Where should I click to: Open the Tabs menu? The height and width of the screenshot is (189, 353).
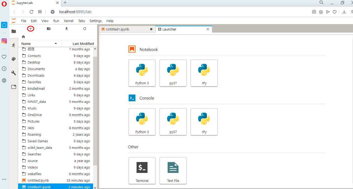tap(82, 21)
